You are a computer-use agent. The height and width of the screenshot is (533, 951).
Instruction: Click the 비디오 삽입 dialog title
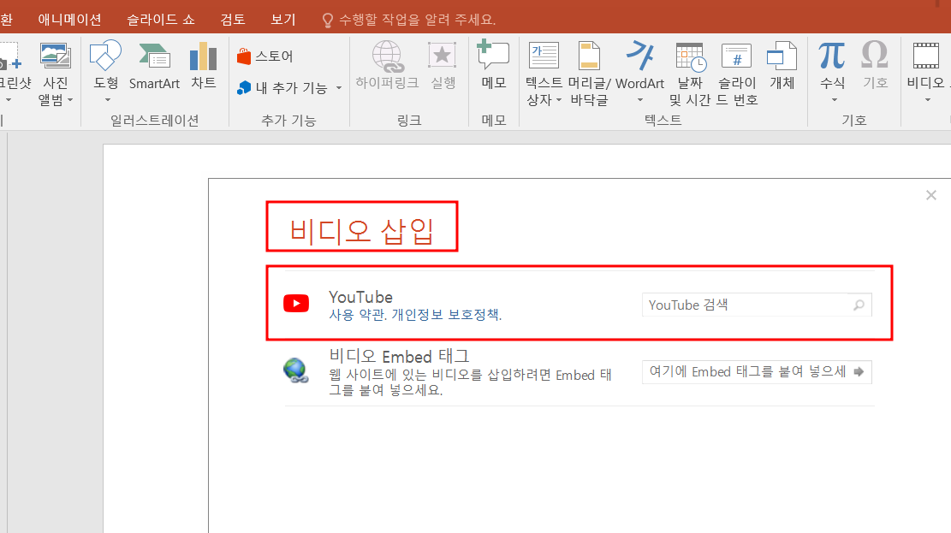[361, 230]
